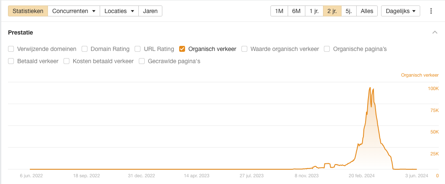Click the traffic peak on the chart
The height and width of the screenshot is (184, 445).
[x=370, y=88]
